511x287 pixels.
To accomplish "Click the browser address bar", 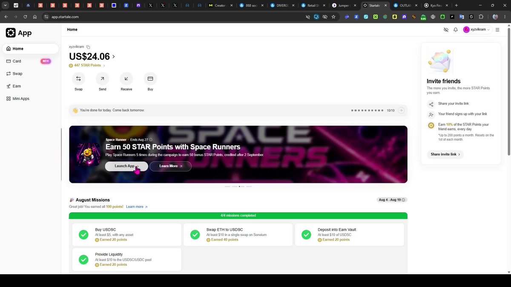I will pos(175,17).
